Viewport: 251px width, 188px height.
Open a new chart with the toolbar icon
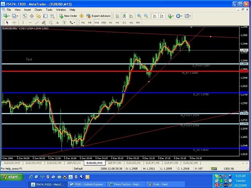[x=5, y=16]
